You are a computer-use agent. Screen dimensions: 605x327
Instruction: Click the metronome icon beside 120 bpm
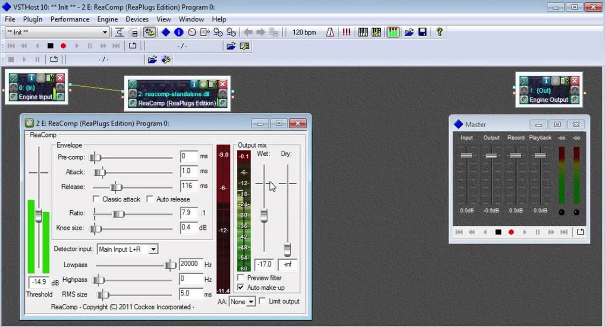[330, 32]
